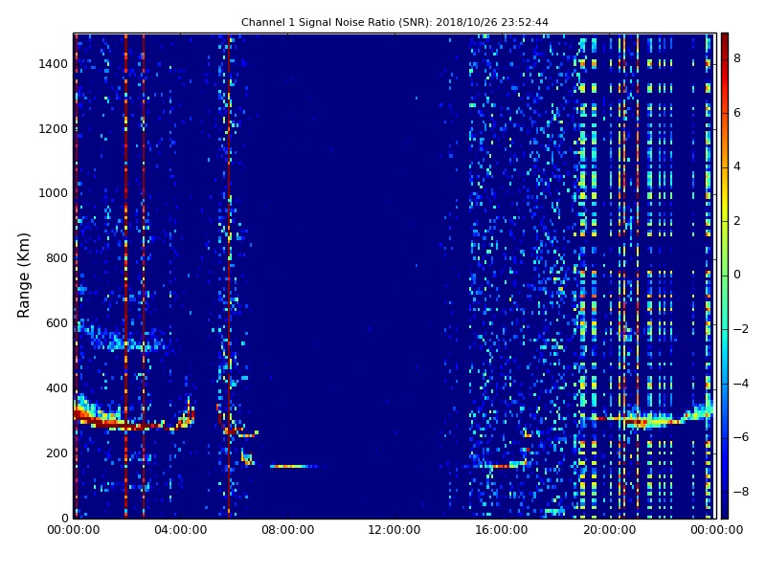Click the 1200 range tick label
Viewport: 766px width, 574px height.
tap(54, 129)
